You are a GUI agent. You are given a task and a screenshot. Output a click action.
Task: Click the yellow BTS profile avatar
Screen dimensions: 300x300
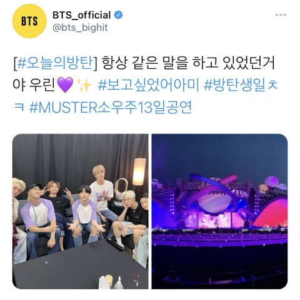(x=29, y=21)
